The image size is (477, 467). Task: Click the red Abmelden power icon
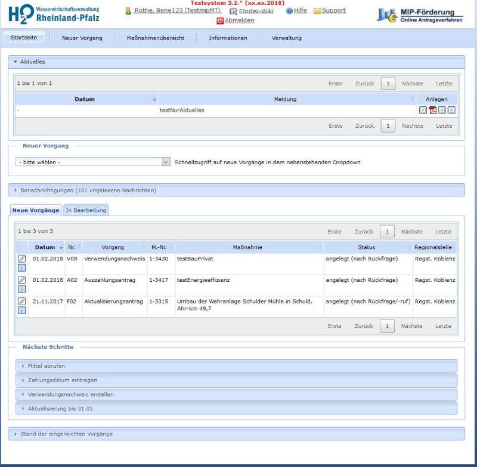[220, 20]
